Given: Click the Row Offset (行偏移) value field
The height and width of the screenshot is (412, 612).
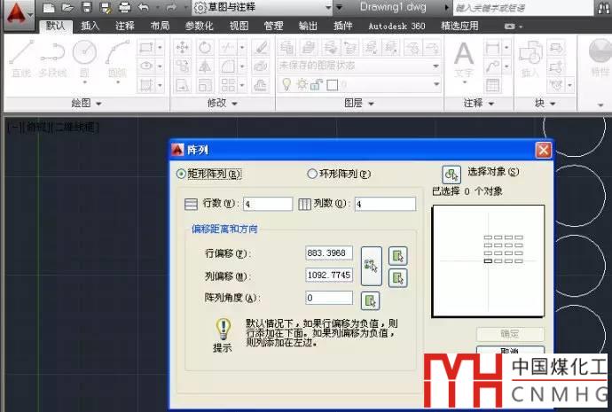Looking at the screenshot, I should [x=328, y=253].
